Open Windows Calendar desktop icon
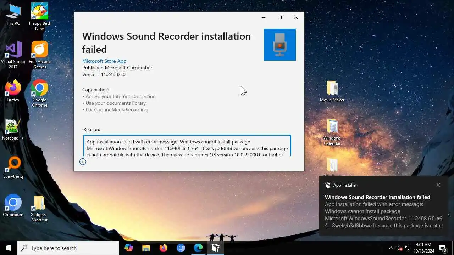The width and height of the screenshot is (454, 255). [x=332, y=132]
